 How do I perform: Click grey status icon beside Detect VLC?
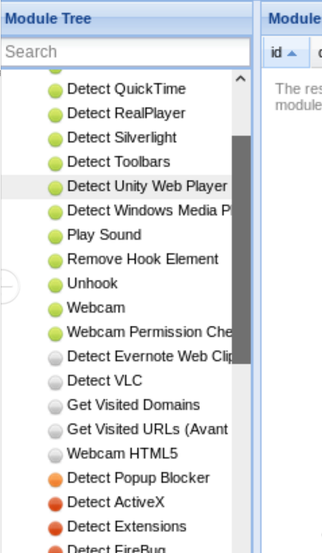pos(55,383)
